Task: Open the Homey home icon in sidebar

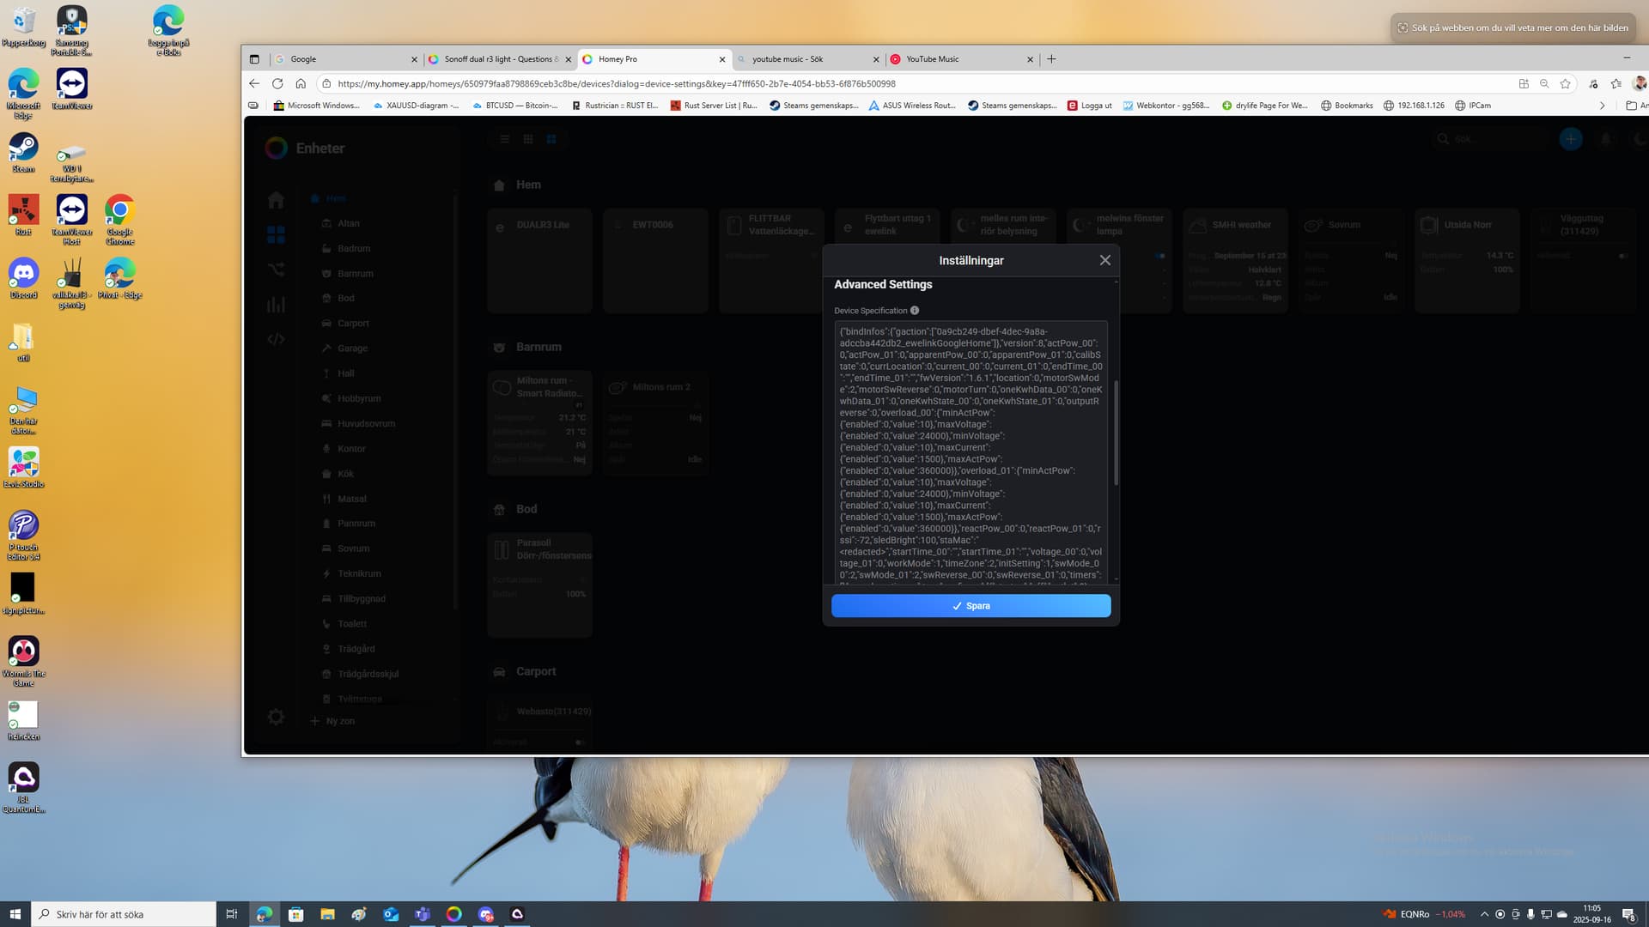Action: (x=276, y=200)
